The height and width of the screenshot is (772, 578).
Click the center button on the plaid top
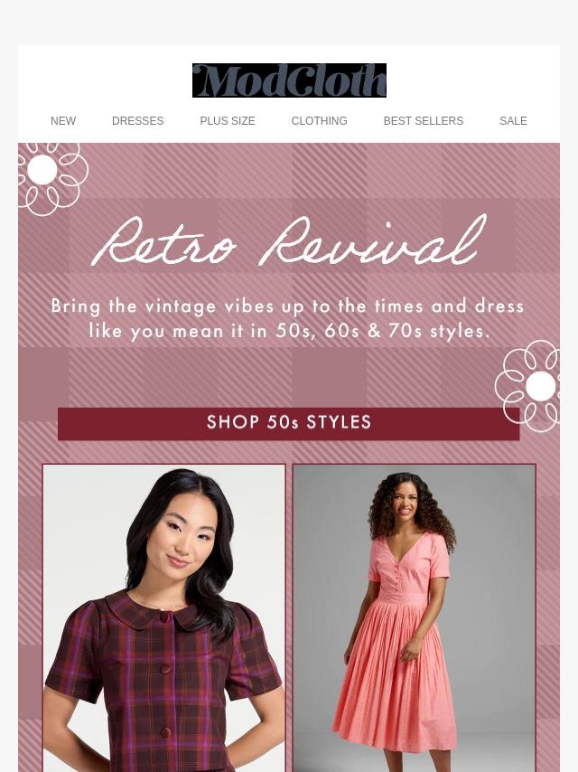[x=166, y=669]
